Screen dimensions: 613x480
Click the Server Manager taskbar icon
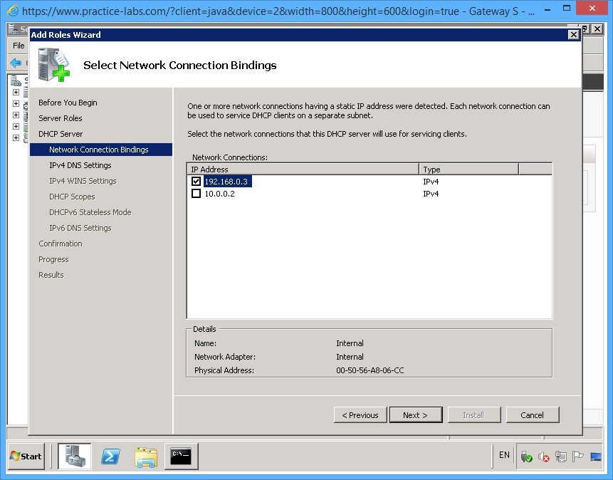(75, 456)
